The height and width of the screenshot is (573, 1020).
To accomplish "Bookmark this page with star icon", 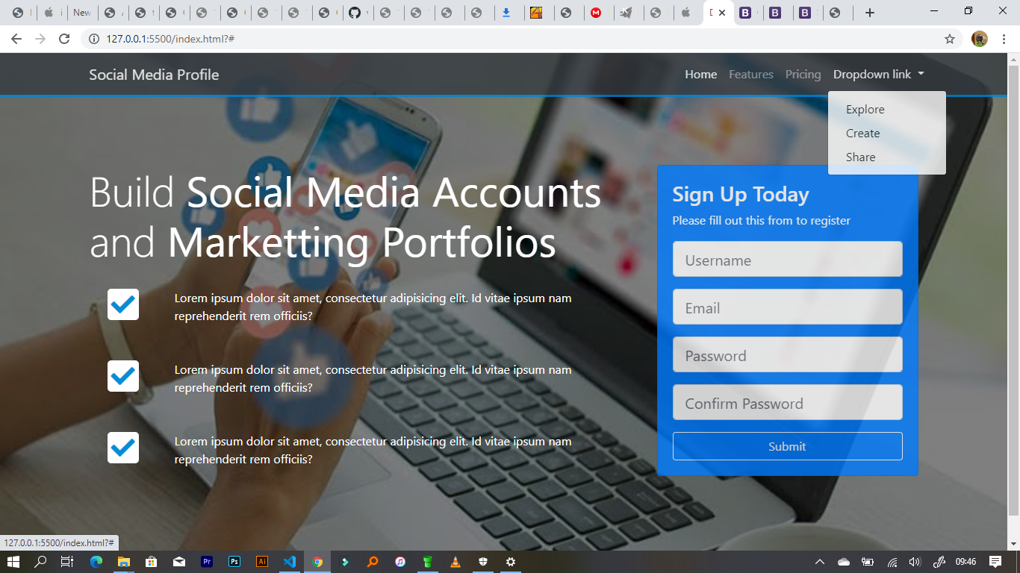I will (x=950, y=39).
